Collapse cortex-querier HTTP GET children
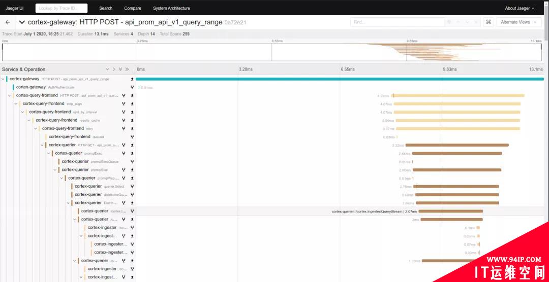The width and height of the screenshot is (549, 282). (x=42, y=145)
